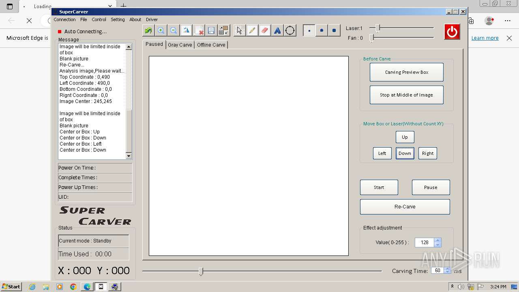Viewport: 519px width, 292px height.
Task: Click message log scroll down arrow
Action: click(129, 156)
